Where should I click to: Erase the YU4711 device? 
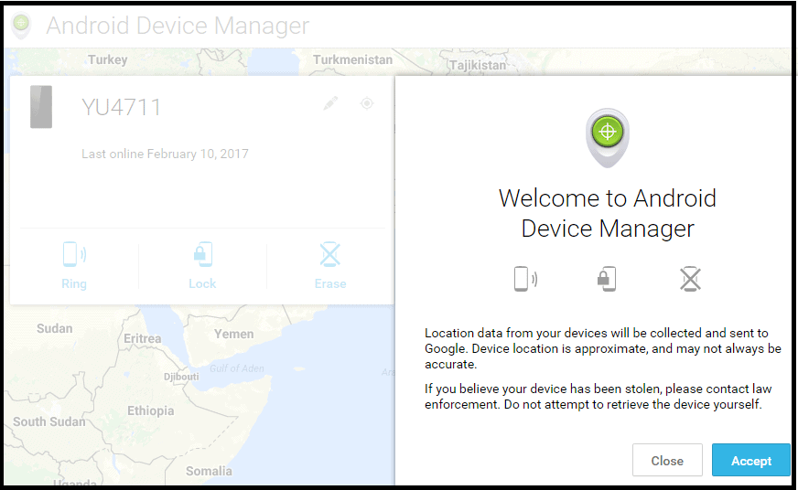click(330, 266)
